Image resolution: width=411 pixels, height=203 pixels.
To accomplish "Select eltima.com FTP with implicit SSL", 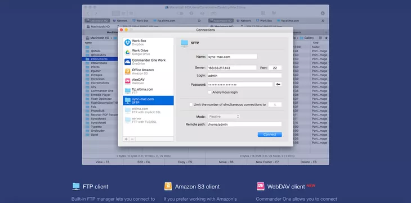I will click(x=148, y=110).
